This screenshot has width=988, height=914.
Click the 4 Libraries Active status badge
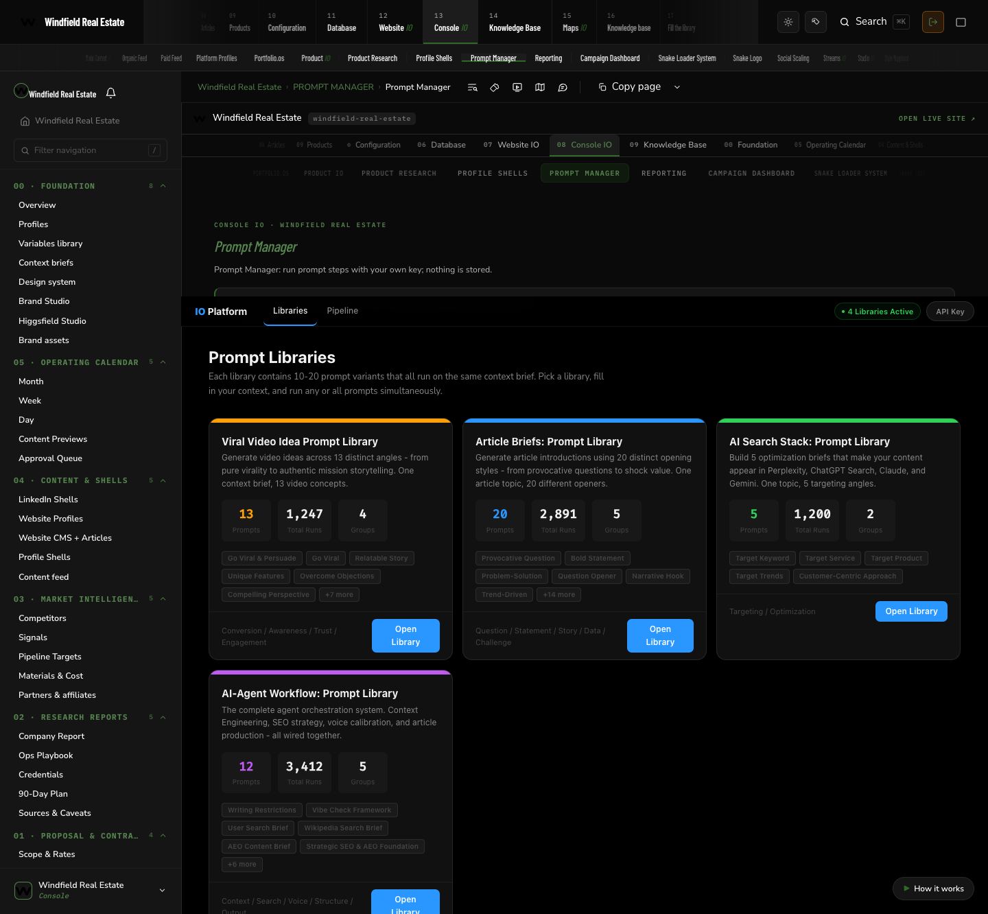878,312
